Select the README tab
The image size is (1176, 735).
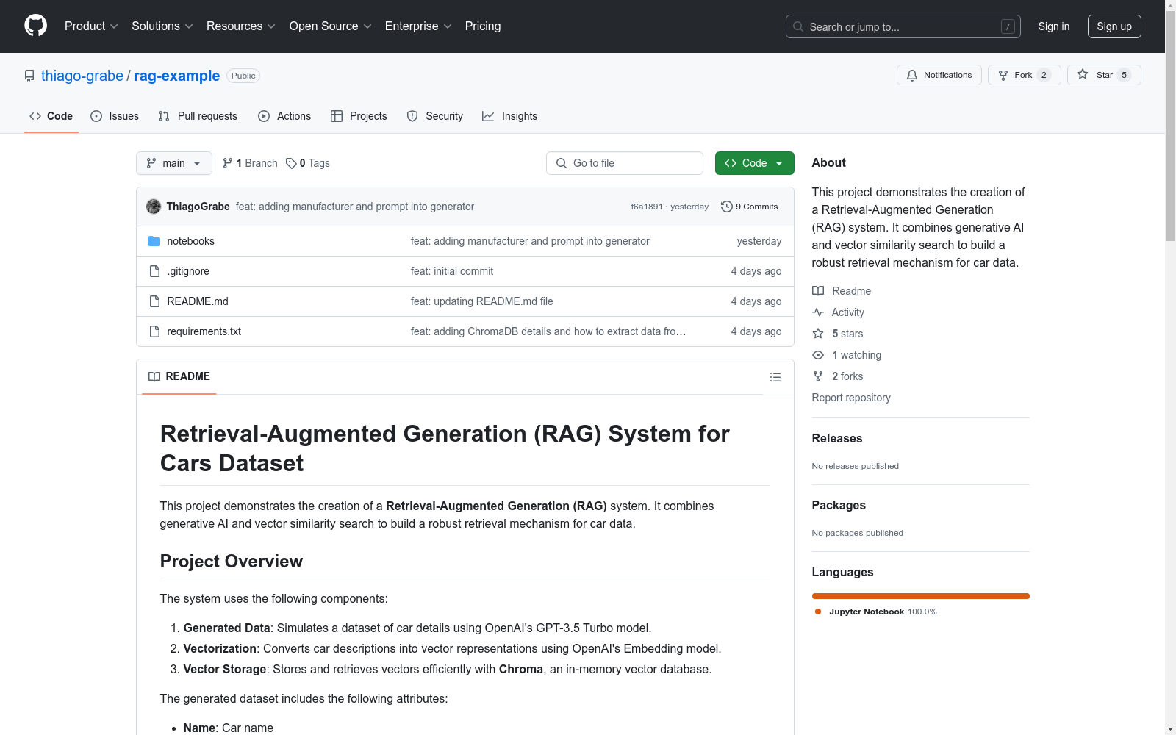(179, 376)
